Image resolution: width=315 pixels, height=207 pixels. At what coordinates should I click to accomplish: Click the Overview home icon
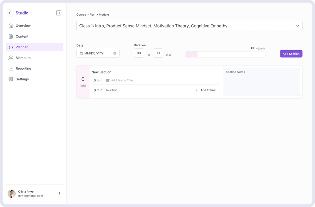pyautogui.click(x=11, y=26)
